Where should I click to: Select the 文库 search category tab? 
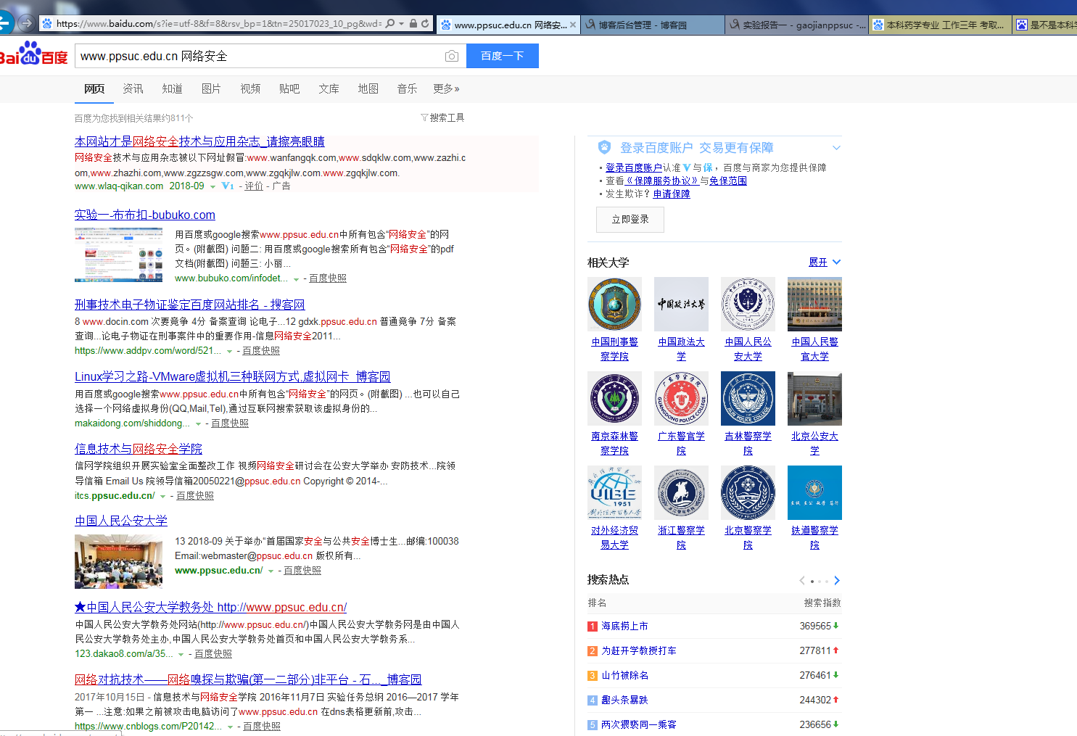click(x=329, y=88)
